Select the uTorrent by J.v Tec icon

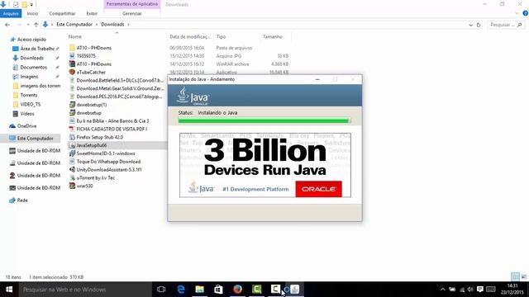coord(72,178)
